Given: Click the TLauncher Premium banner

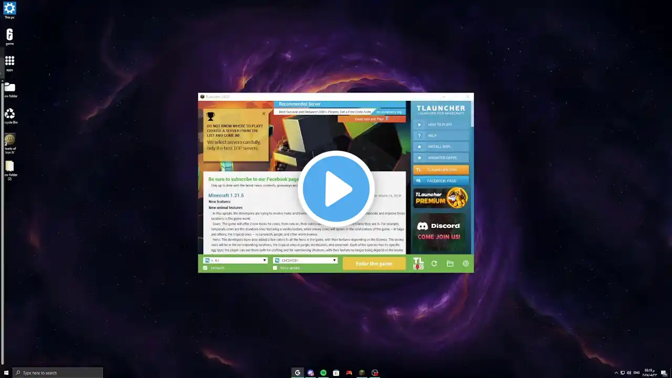Looking at the screenshot, I should tap(440, 198).
